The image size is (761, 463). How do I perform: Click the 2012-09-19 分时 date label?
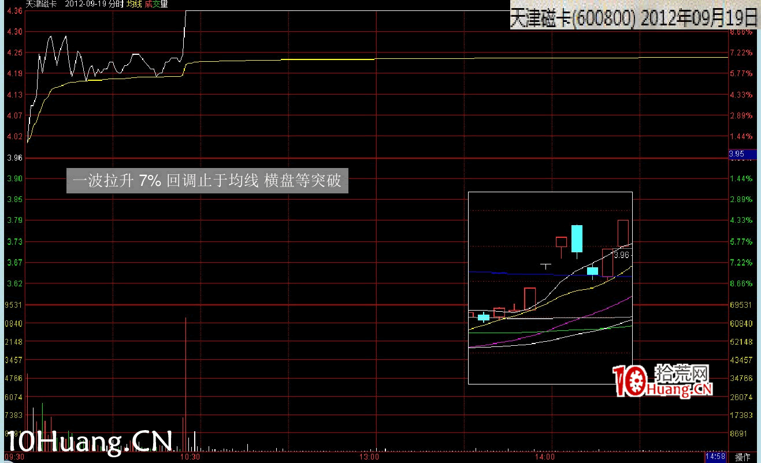(x=94, y=3)
